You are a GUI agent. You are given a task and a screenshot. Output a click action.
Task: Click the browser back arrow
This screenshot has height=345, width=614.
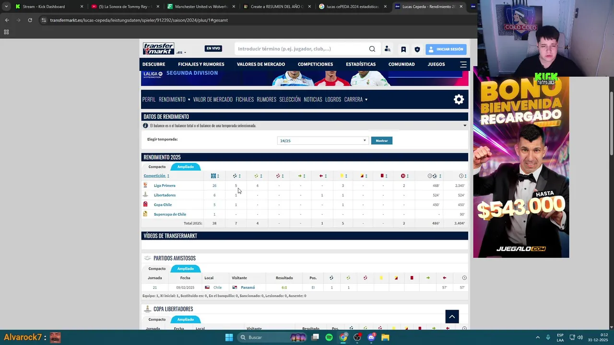pyautogui.click(x=7, y=20)
